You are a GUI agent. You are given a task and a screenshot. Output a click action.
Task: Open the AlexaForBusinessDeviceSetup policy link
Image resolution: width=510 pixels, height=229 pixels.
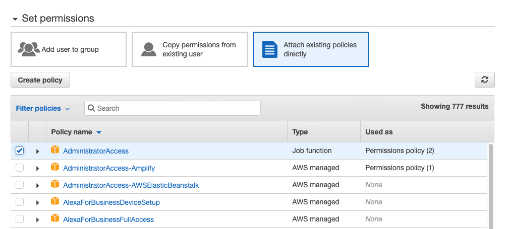(x=111, y=203)
